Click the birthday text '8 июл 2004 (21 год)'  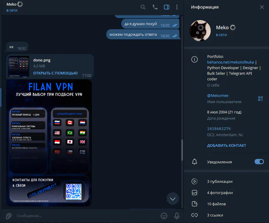click(x=224, y=112)
